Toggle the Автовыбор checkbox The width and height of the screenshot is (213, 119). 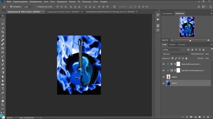coord(11,7)
